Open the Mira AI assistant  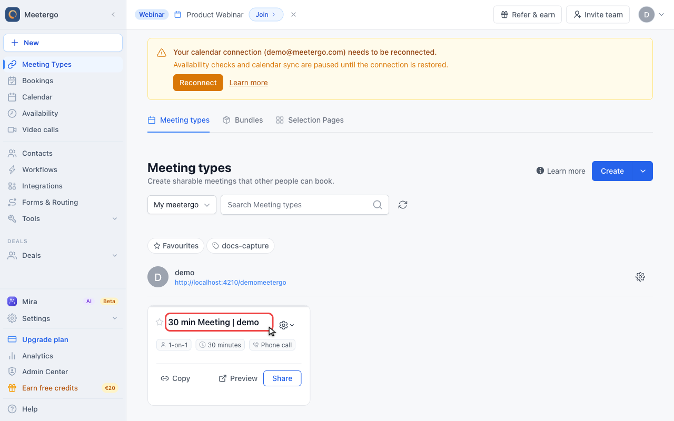coord(63,302)
